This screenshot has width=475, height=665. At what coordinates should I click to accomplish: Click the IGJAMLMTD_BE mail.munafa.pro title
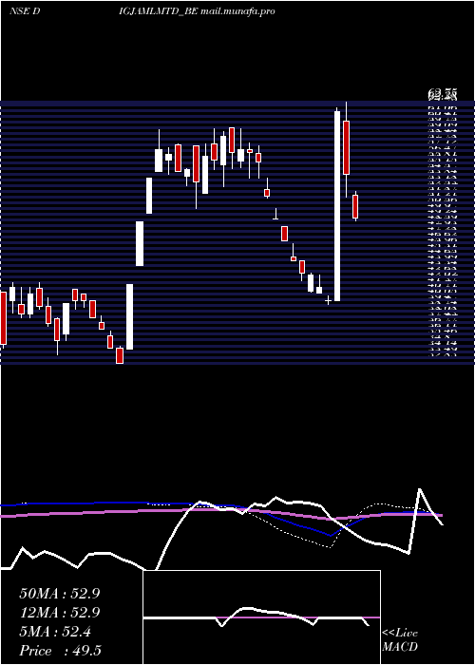click(x=198, y=11)
